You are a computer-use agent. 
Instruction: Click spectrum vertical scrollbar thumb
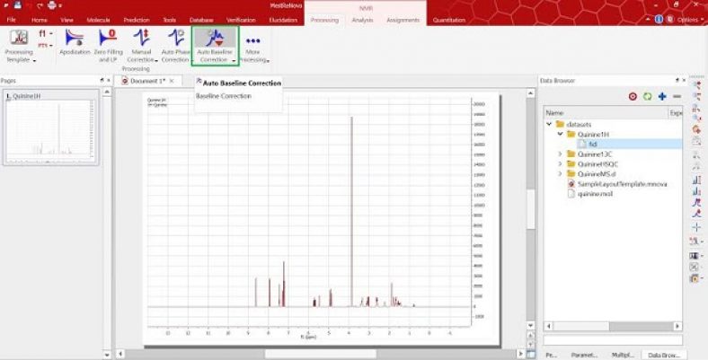coord(531,209)
